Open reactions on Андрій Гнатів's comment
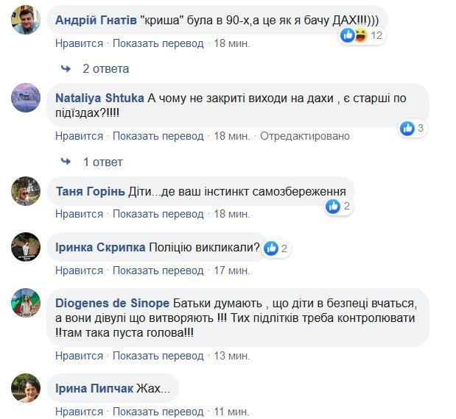This screenshot has width=456, height=419. coord(362,35)
